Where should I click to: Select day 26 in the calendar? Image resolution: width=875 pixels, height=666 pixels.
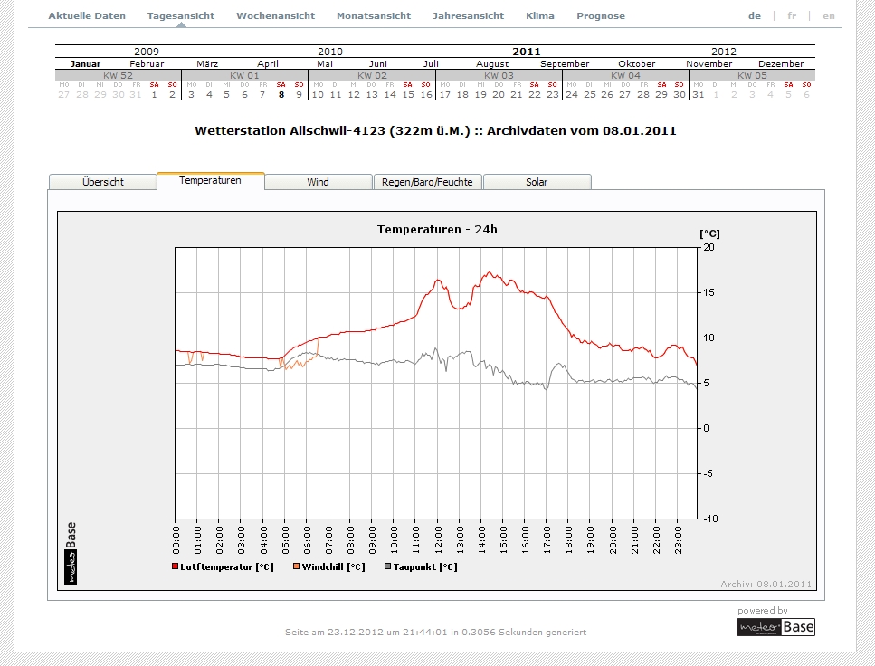(x=607, y=94)
